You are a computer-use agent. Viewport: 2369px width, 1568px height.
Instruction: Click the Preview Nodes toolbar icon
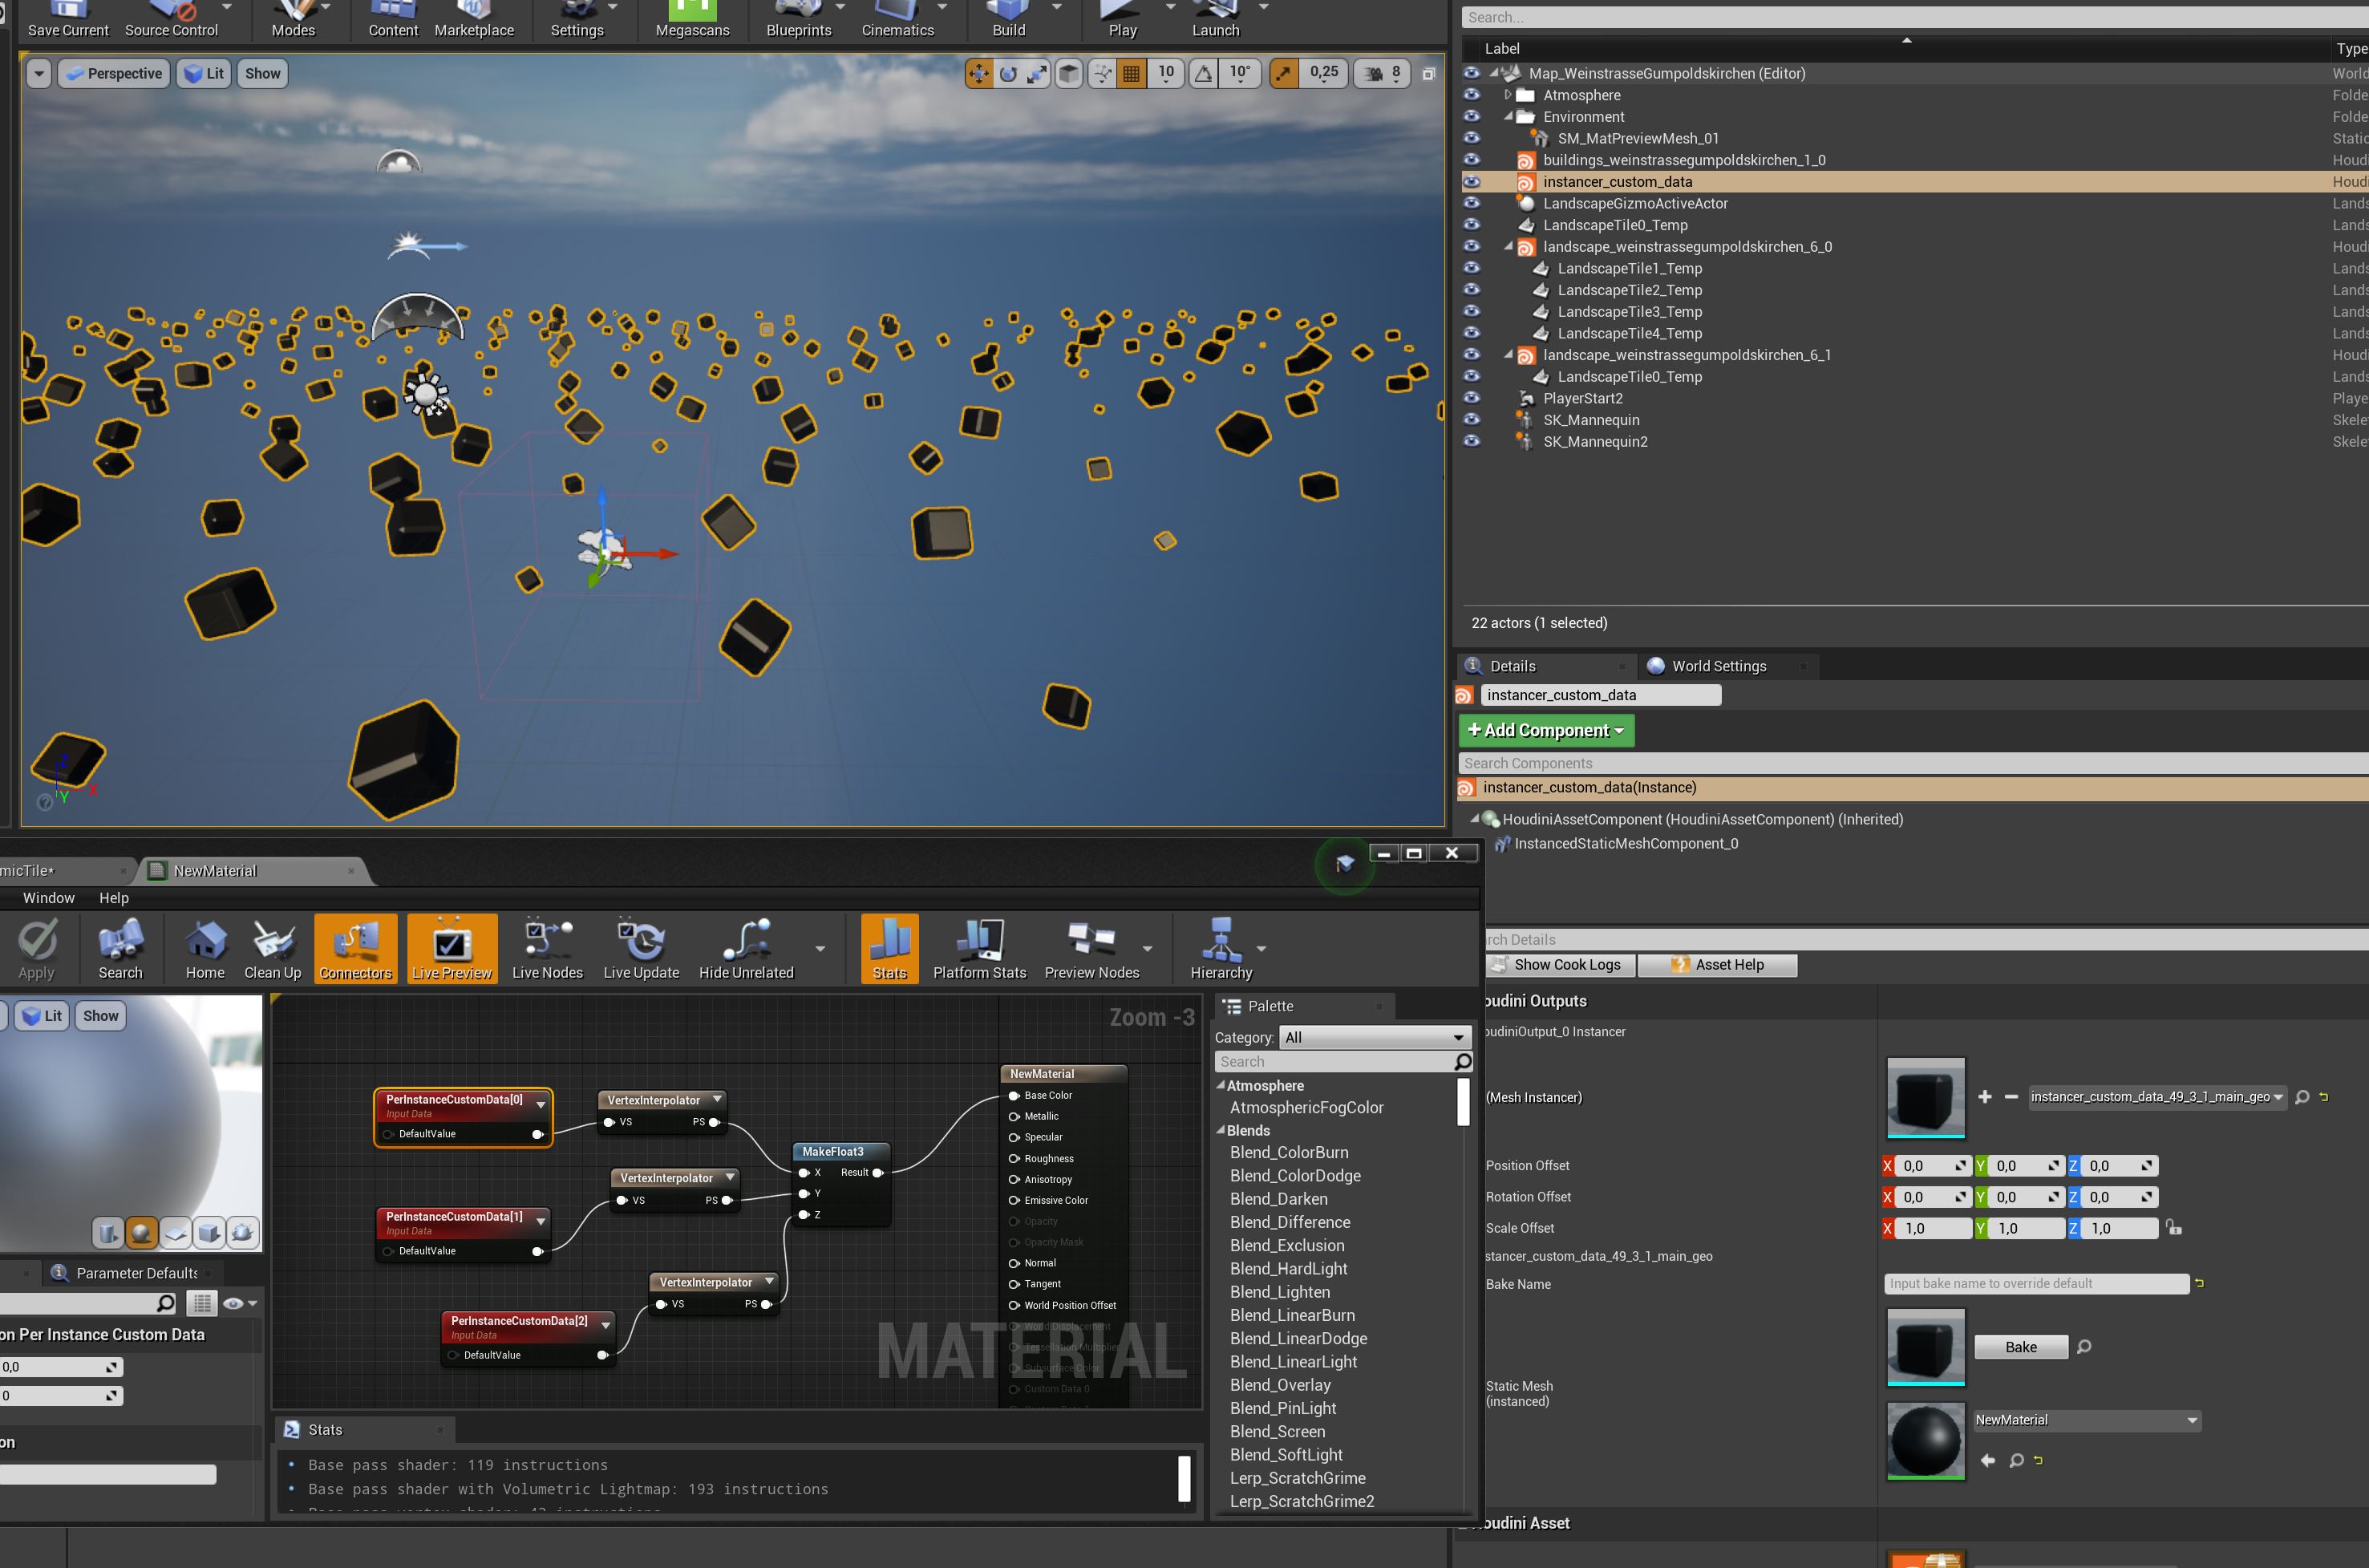[1092, 949]
